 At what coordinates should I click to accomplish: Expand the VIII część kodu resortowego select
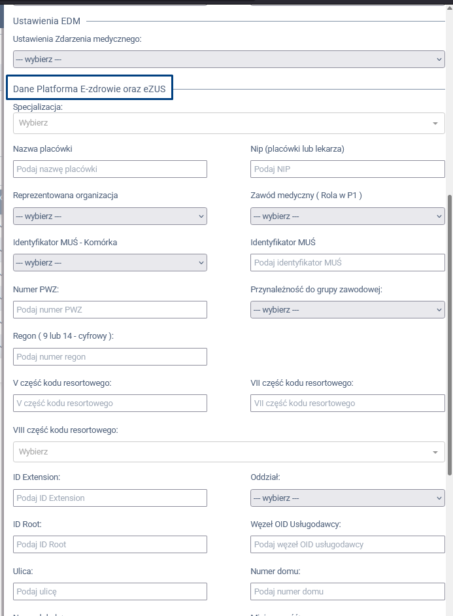(x=229, y=452)
